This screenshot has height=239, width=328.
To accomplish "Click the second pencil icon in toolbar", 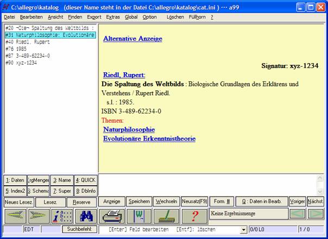I will click(x=38, y=216).
